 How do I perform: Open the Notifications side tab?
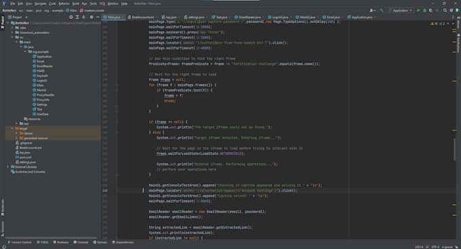(458, 43)
